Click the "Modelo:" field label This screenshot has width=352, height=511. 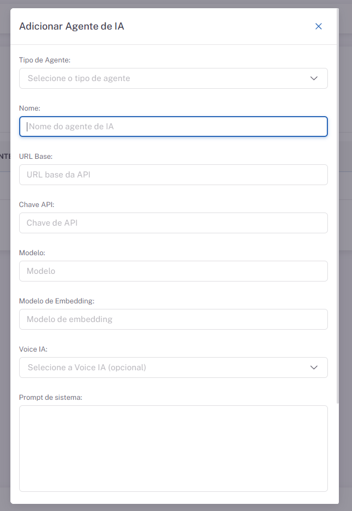(x=32, y=252)
